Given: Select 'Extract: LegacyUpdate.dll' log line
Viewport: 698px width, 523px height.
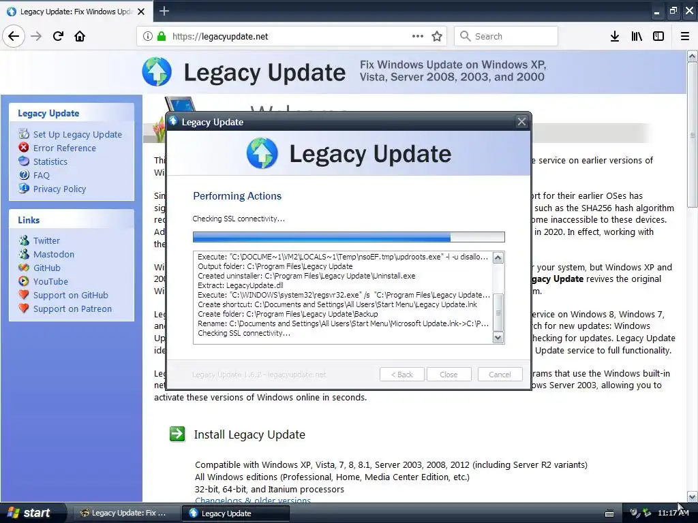Looking at the screenshot, I should point(241,285).
